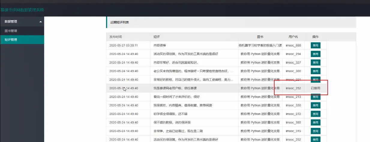Disable the review by imooc_272

pyautogui.click(x=315, y=114)
